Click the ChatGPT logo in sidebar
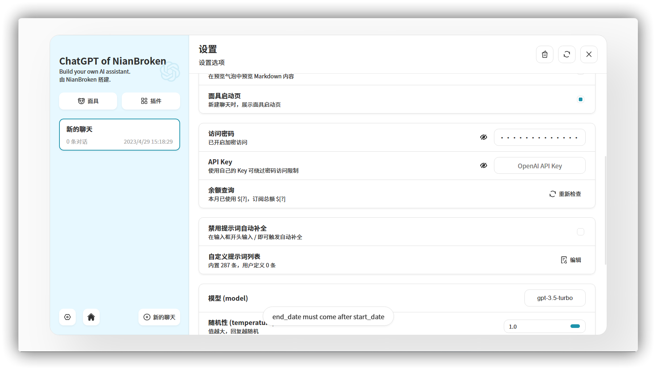The image size is (656, 370). pos(170,71)
